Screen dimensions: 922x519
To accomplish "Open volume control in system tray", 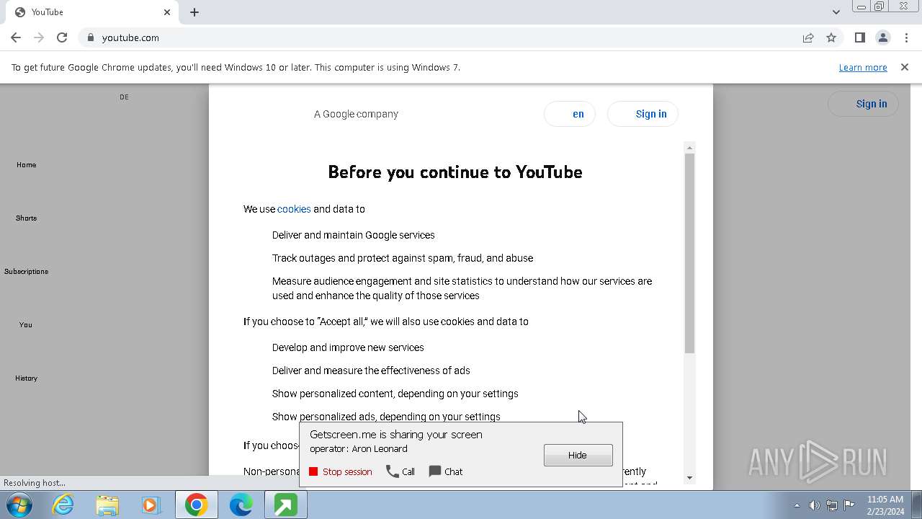I will 815,505.
